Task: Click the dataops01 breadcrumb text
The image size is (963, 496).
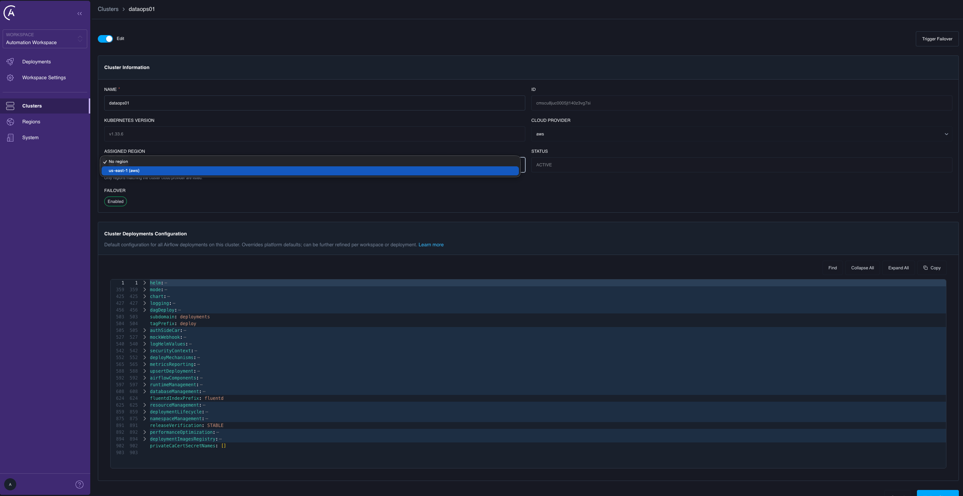Action: 142,9
